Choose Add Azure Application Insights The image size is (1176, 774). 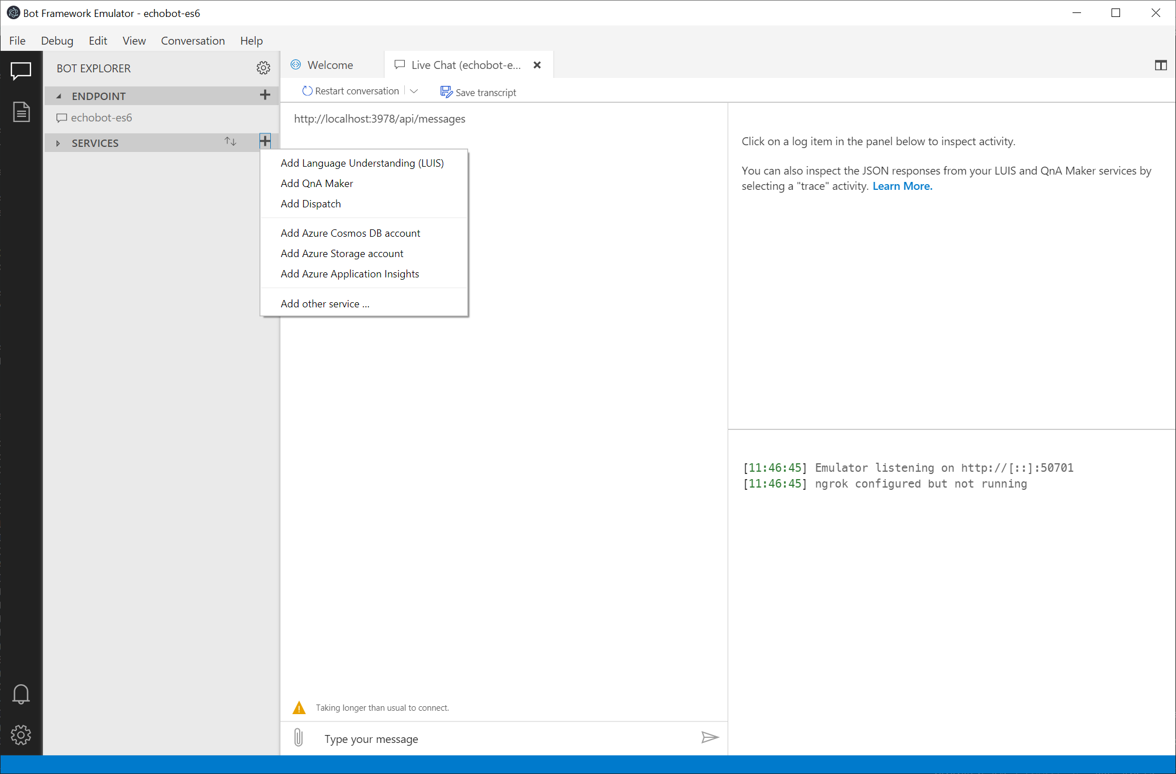click(x=364, y=273)
